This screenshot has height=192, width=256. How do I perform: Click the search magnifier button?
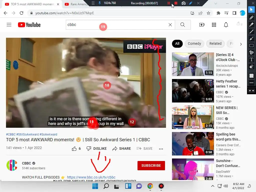(x=183, y=25)
